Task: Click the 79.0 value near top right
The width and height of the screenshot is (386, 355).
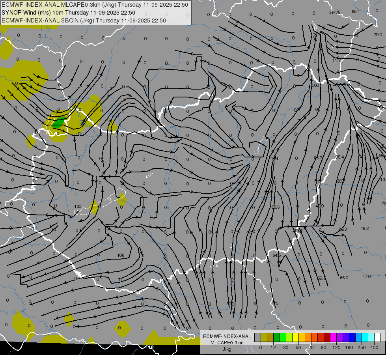Action: point(378,35)
